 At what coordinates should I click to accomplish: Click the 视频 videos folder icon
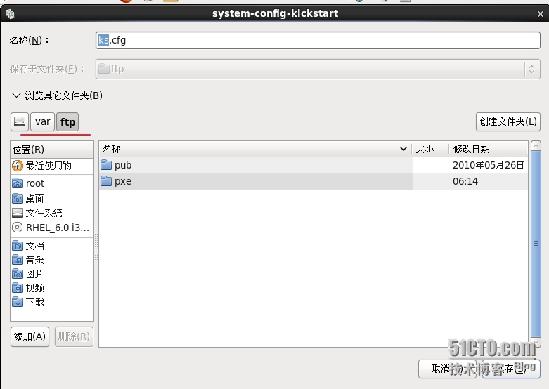[x=18, y=288]
